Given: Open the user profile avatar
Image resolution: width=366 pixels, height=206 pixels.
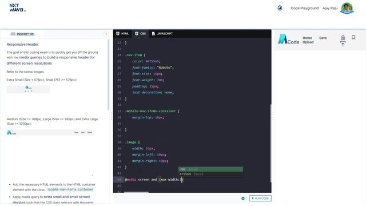Looking at the screenshot, I should [347, 8].
